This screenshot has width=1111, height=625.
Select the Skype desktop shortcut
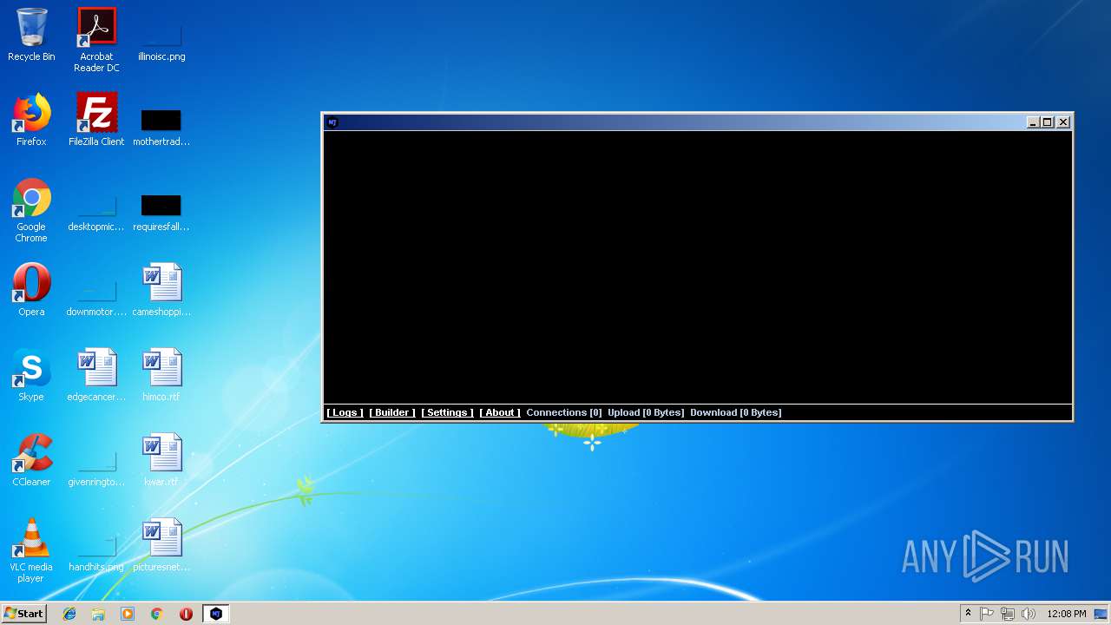point(31,375)
